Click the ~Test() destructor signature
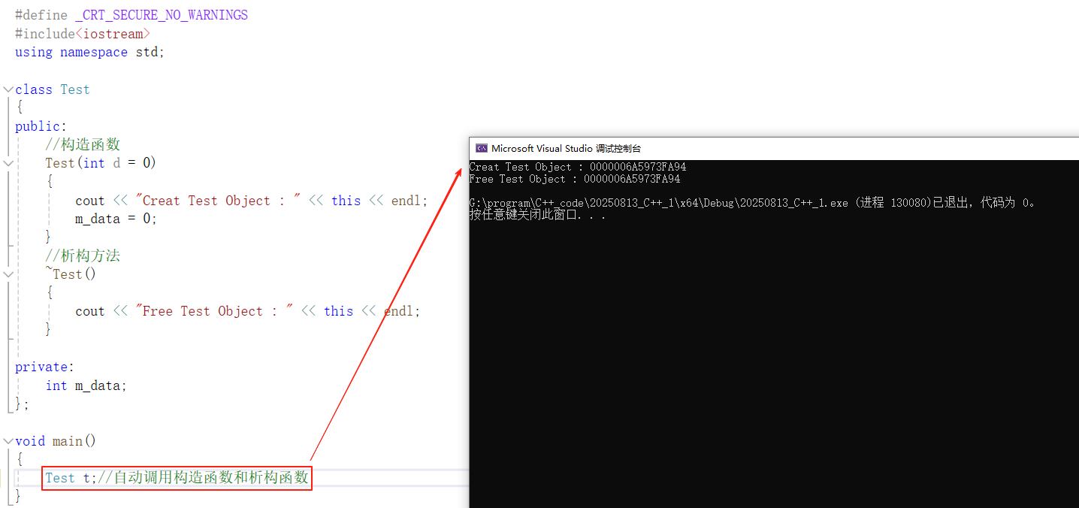This screenshot has width=1079, height=508. pos(71,274)
